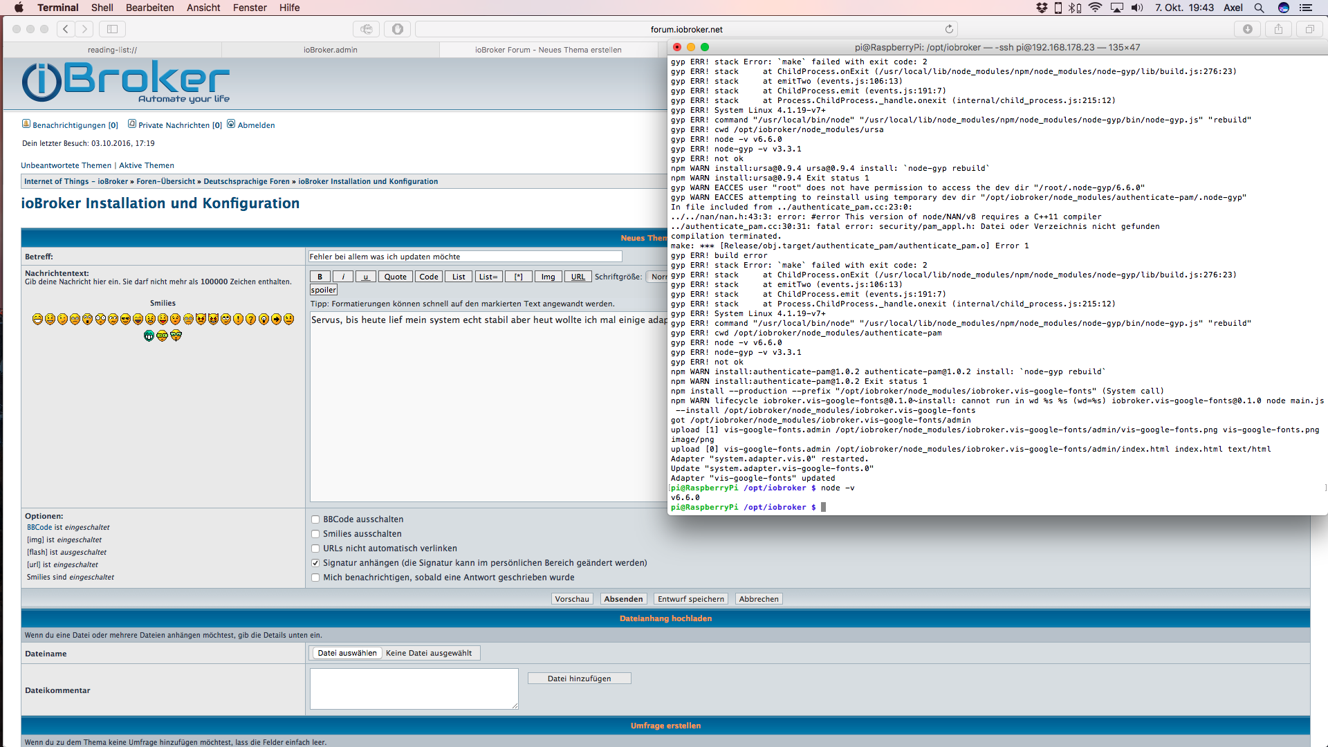This screenshot has width=1328, height=747.
Task: Click the Absenden button
Action: 623,599
